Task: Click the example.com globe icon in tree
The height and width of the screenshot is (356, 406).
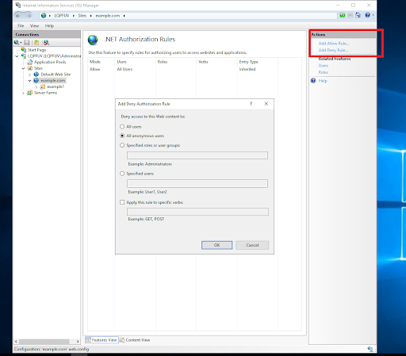Action: [x=36, y=80]
